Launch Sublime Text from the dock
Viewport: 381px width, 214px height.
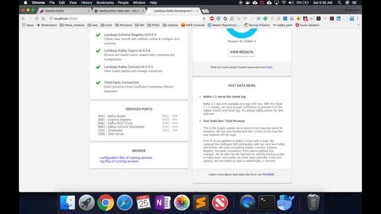click(x=201, y=202)
